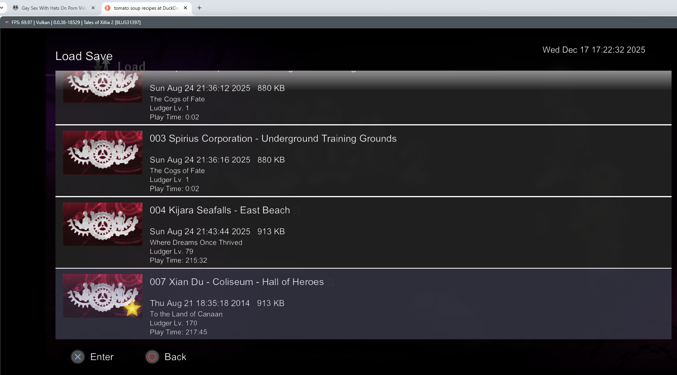Viewport: 677px width, 375px height.
Task: Click the circle button icon next to Back
Action: tap(152, 357)
